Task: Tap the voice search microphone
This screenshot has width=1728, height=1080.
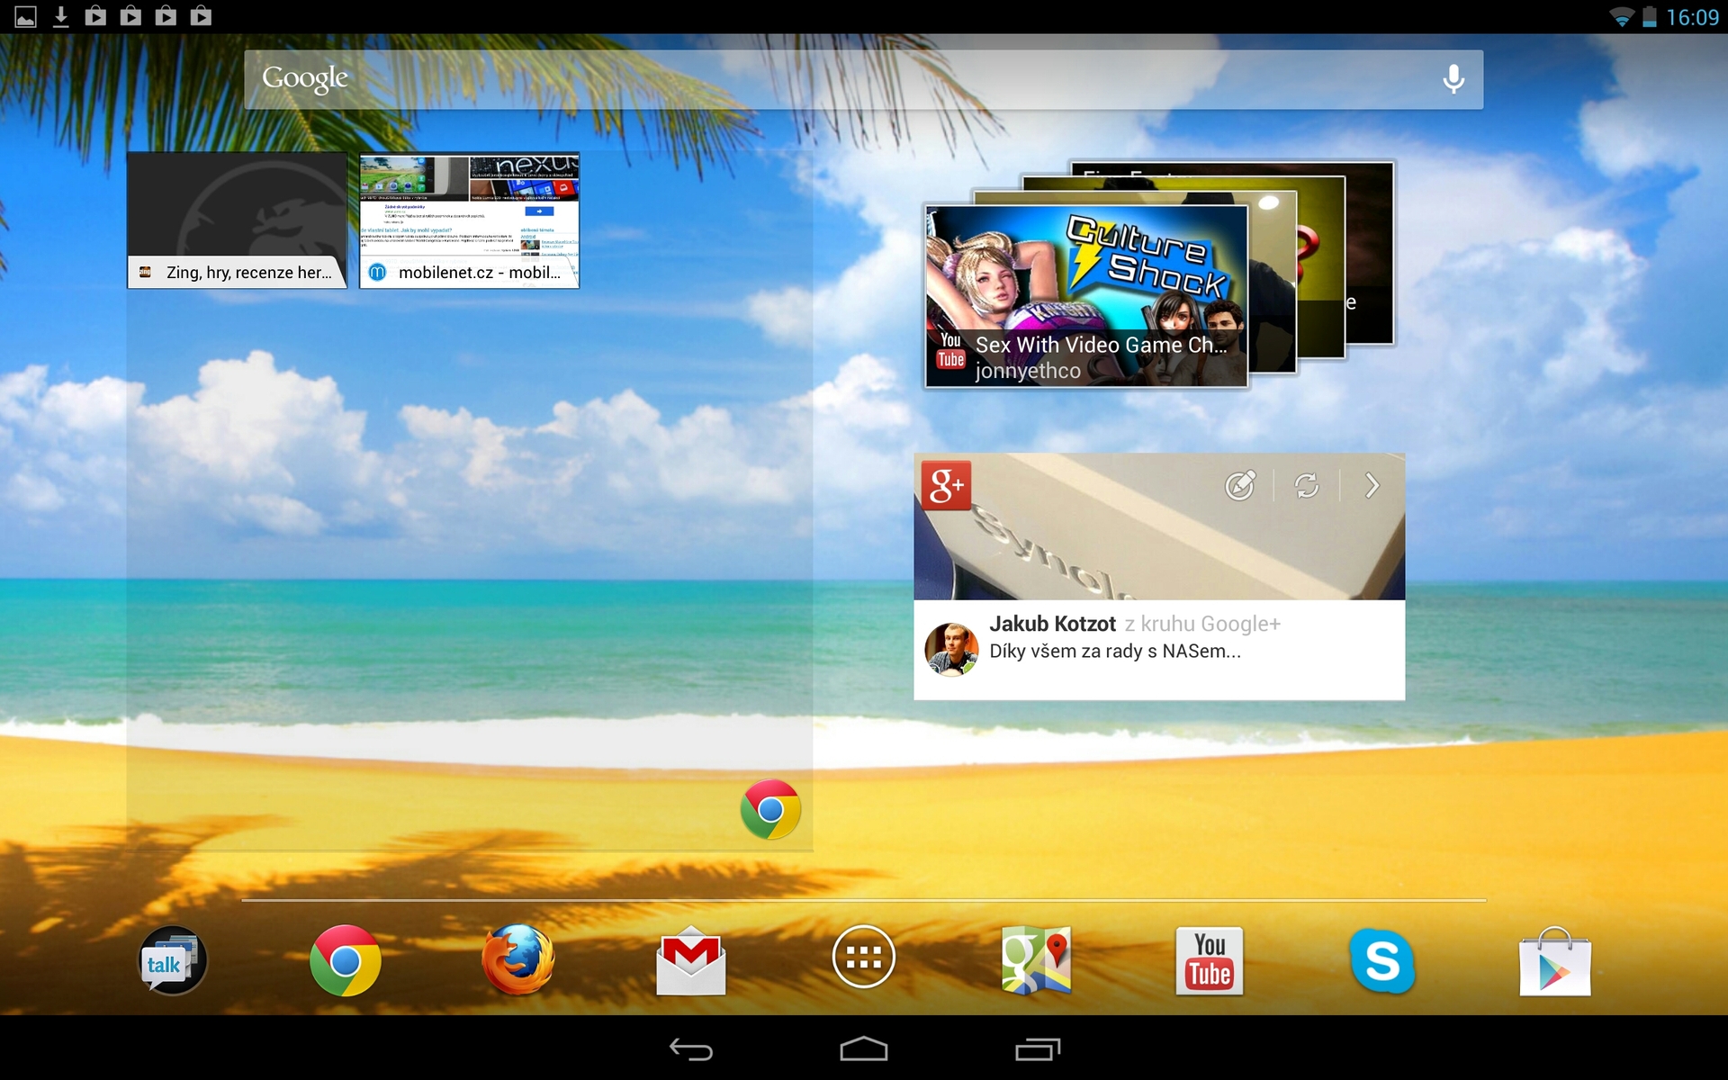Action: [1453, 79]
